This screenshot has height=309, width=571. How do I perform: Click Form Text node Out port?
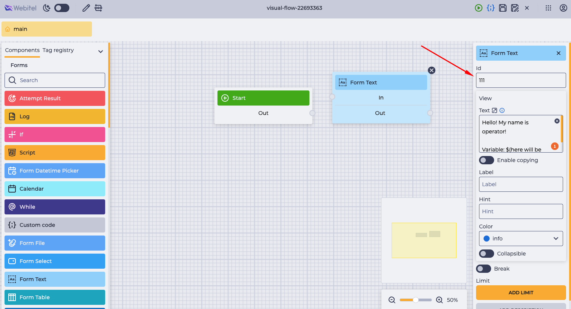click(x=430, y=113)
